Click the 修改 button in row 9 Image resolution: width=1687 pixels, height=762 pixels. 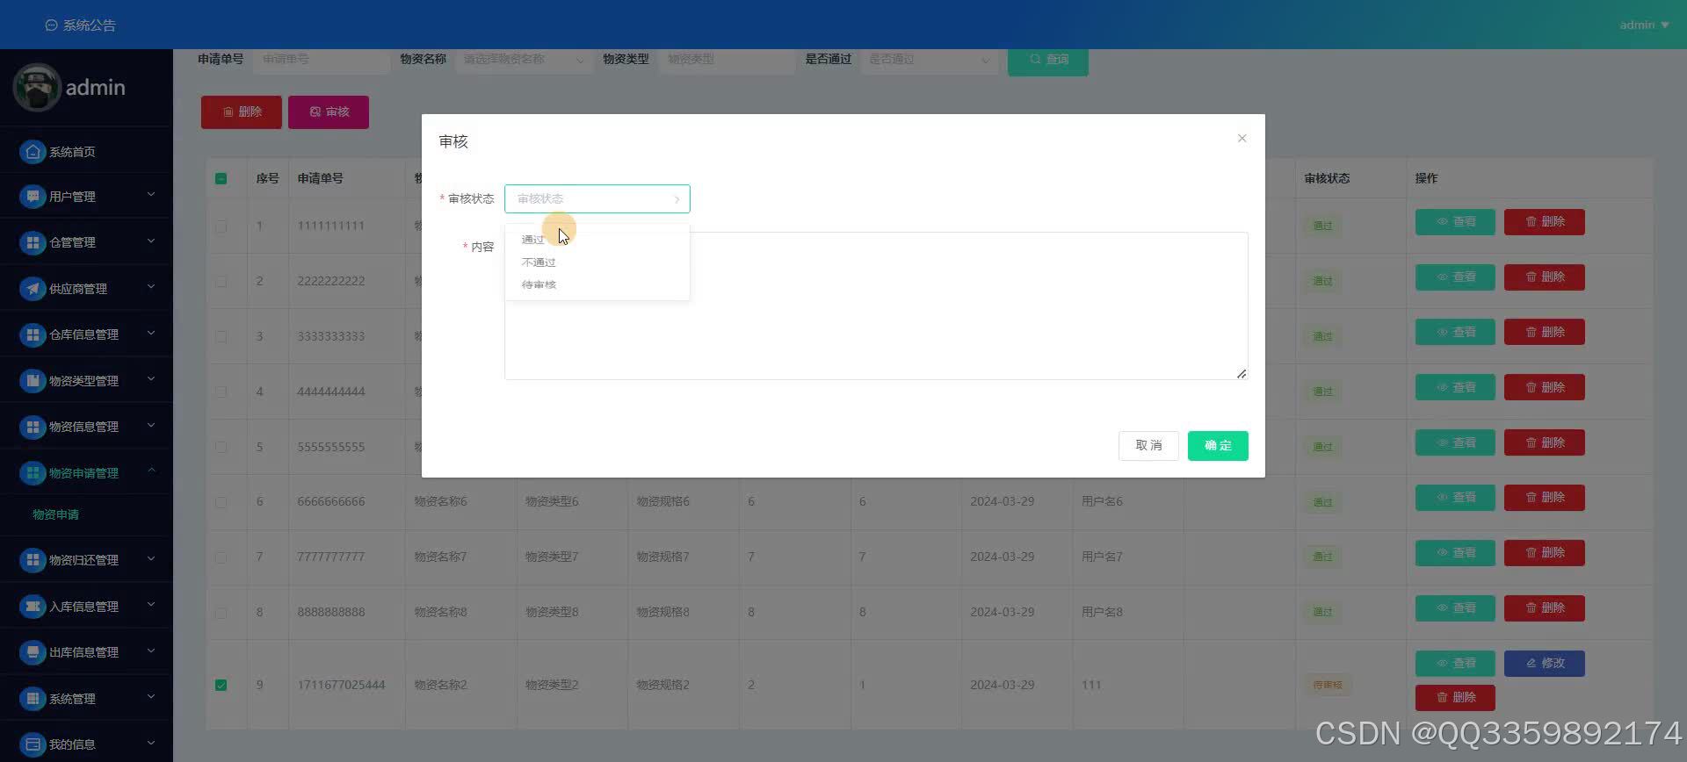1545,663
